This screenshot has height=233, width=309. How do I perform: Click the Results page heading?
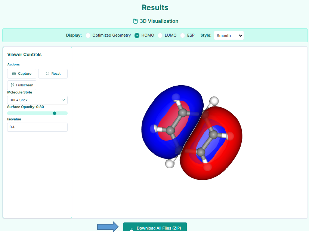coord(155,7)
